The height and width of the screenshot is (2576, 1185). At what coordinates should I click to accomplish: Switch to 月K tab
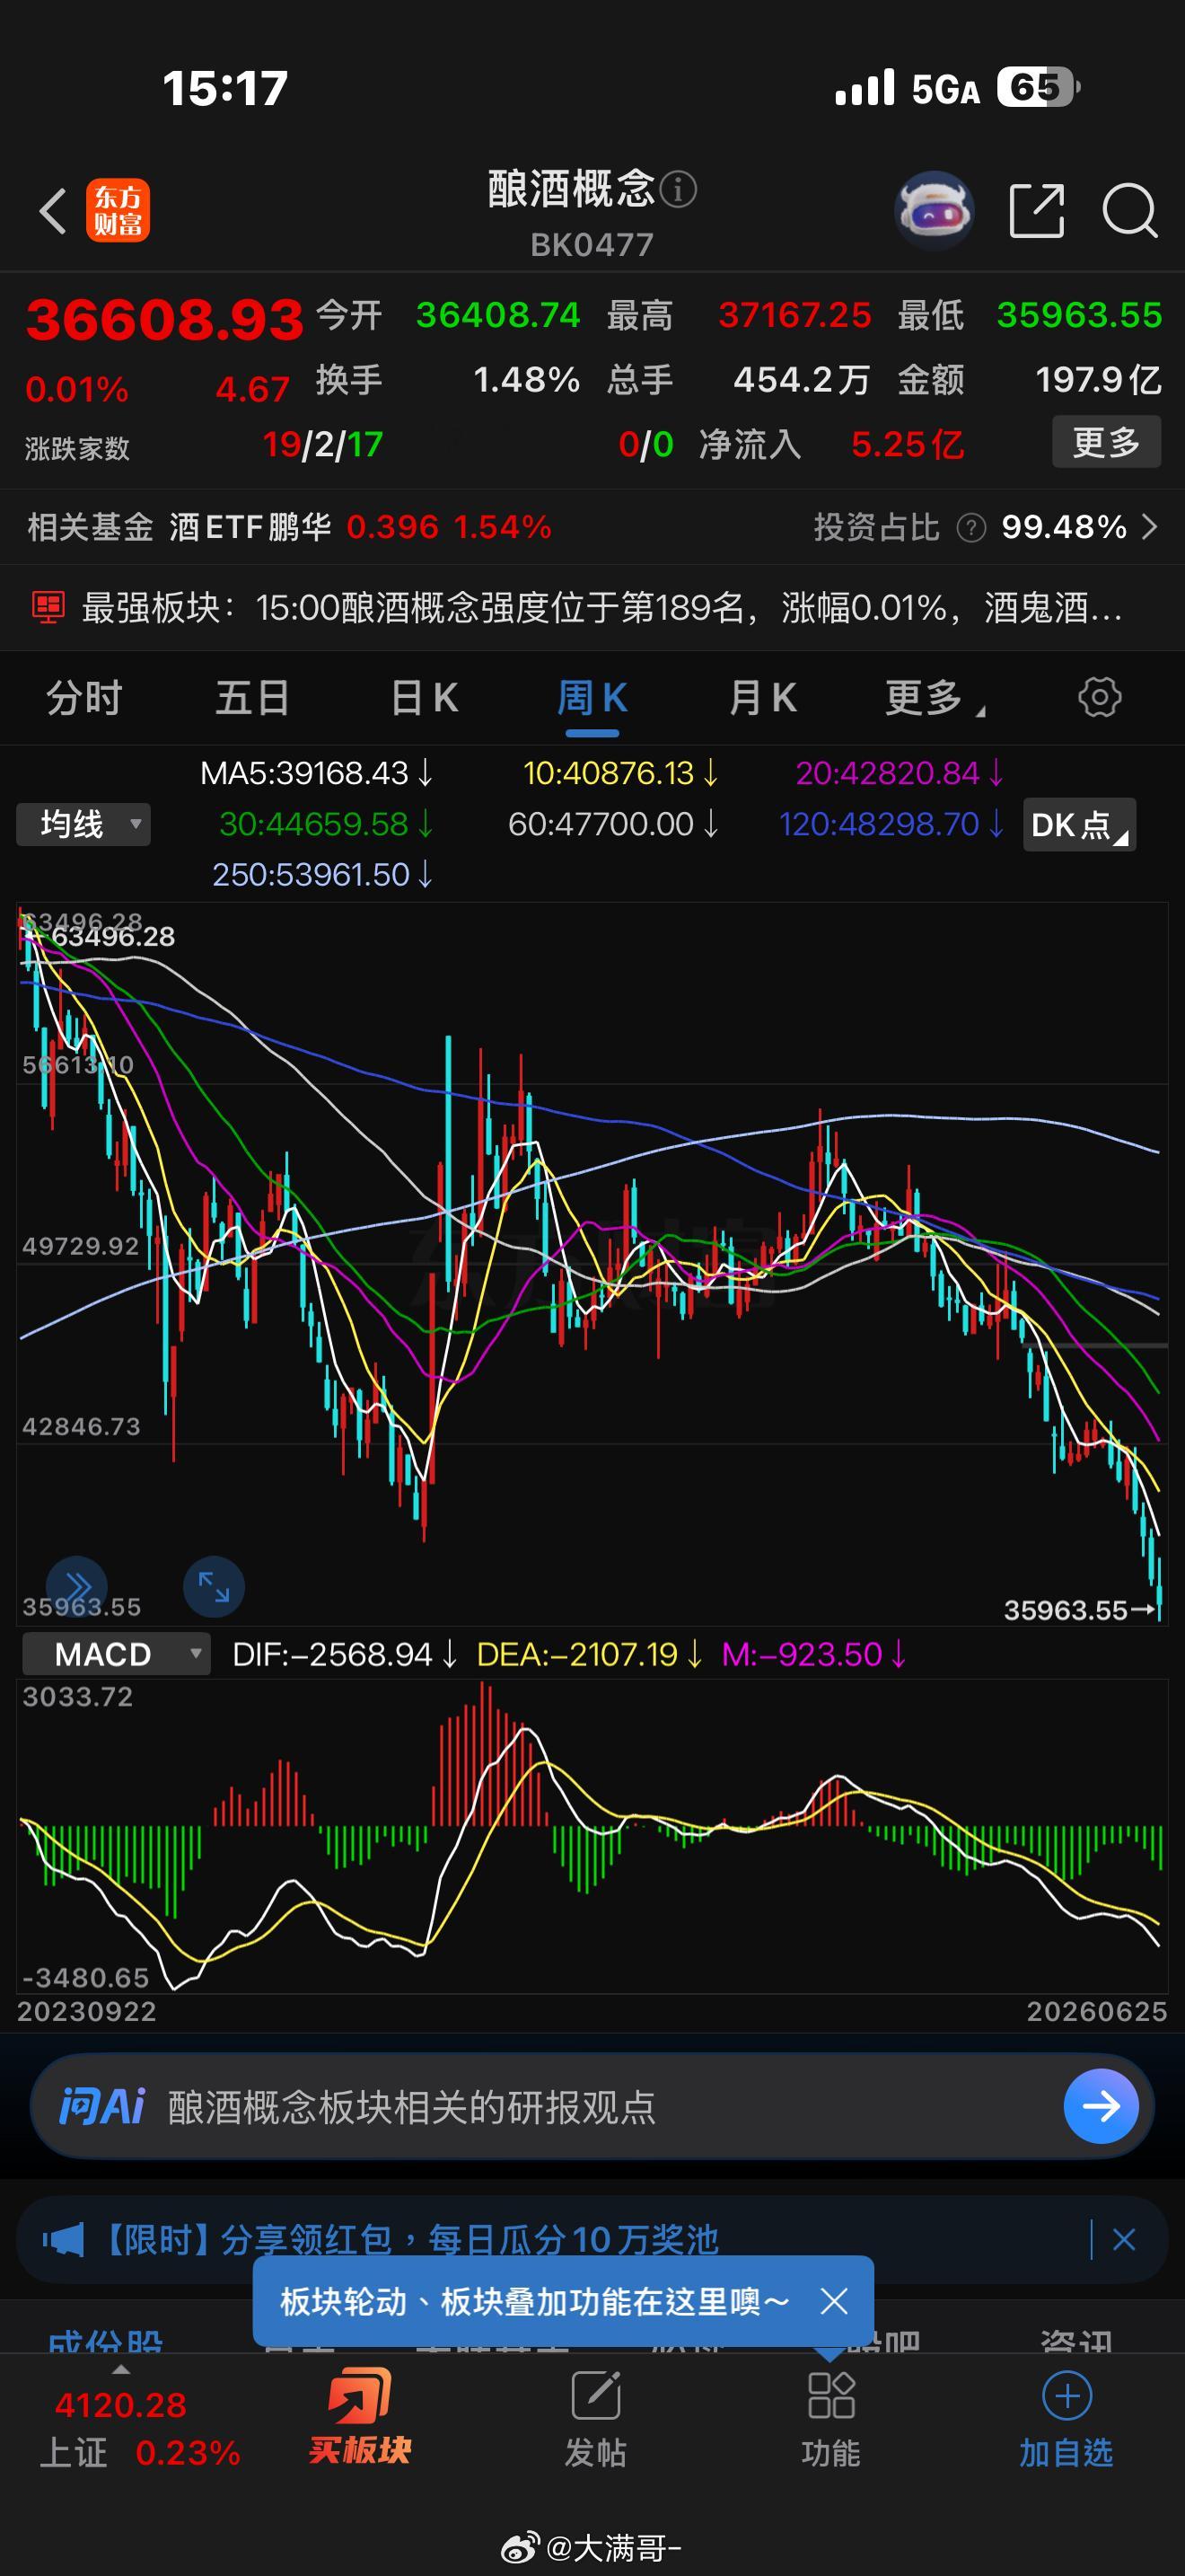pyautogui.click(x=762, y=697)
